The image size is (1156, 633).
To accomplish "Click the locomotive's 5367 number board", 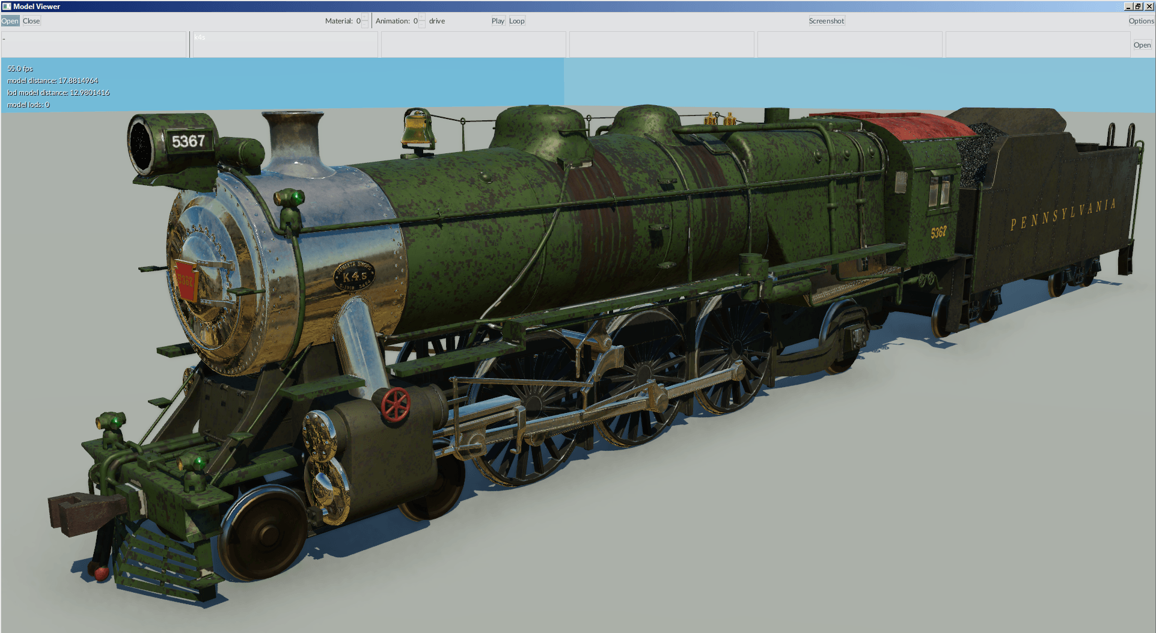I will (x=188, y=141).
